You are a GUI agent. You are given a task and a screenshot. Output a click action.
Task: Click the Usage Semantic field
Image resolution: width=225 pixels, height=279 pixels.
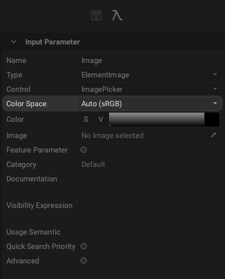pos(149,232)
